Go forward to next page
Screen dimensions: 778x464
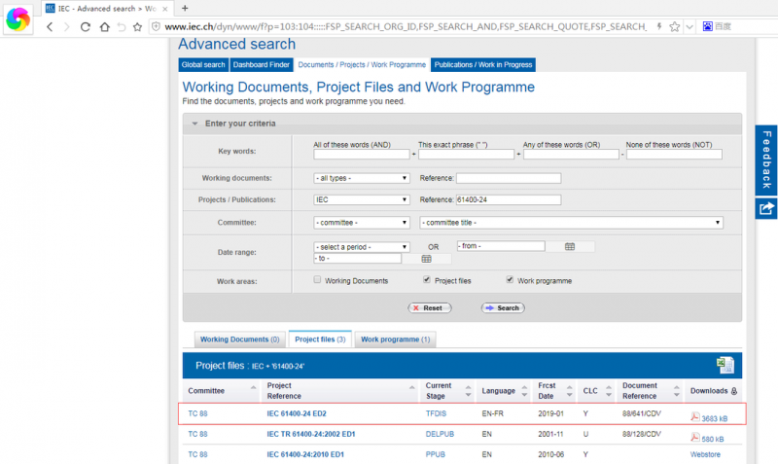pyautogui.click(x=66, y=27)
